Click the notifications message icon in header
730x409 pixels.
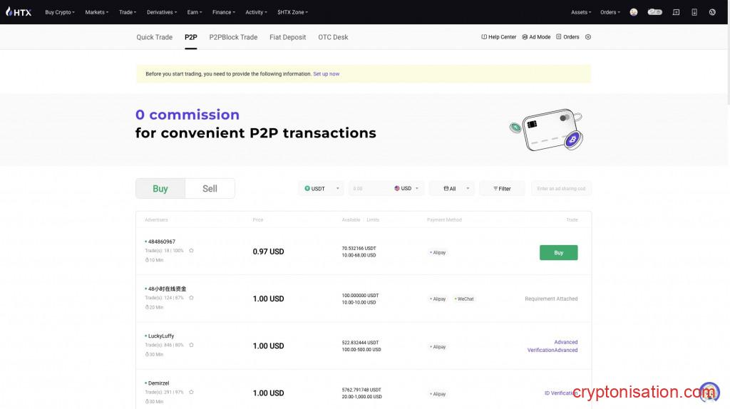pos(676,12)
